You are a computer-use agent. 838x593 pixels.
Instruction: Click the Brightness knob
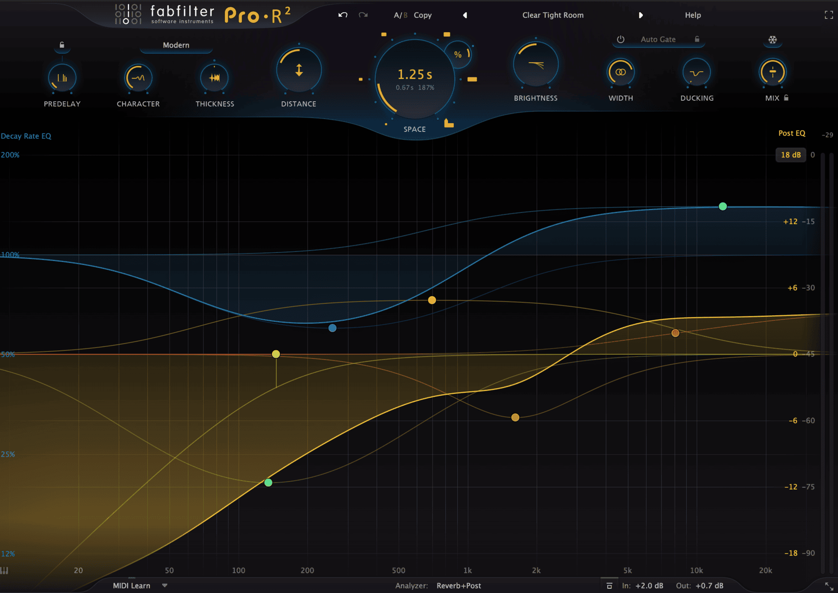535,65
